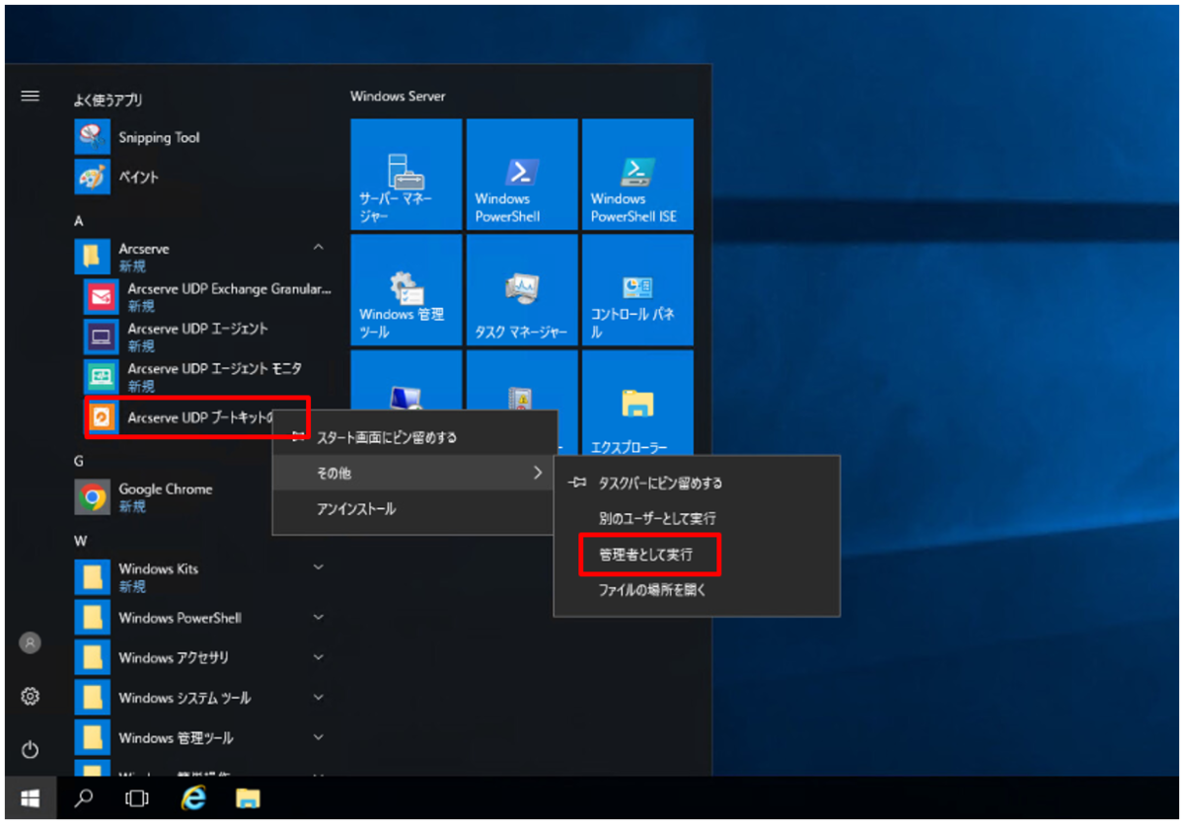The width and height of the screenshot is (1184, 826).
Task: Select ファイルの場所を開く
Action: pyautogui.click(x=697, y=591)
